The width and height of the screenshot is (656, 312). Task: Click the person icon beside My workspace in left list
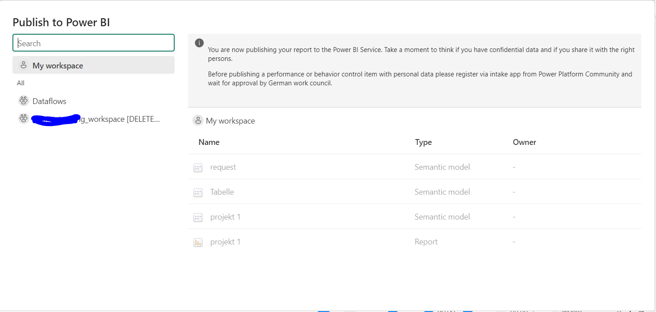click(24, 65)
